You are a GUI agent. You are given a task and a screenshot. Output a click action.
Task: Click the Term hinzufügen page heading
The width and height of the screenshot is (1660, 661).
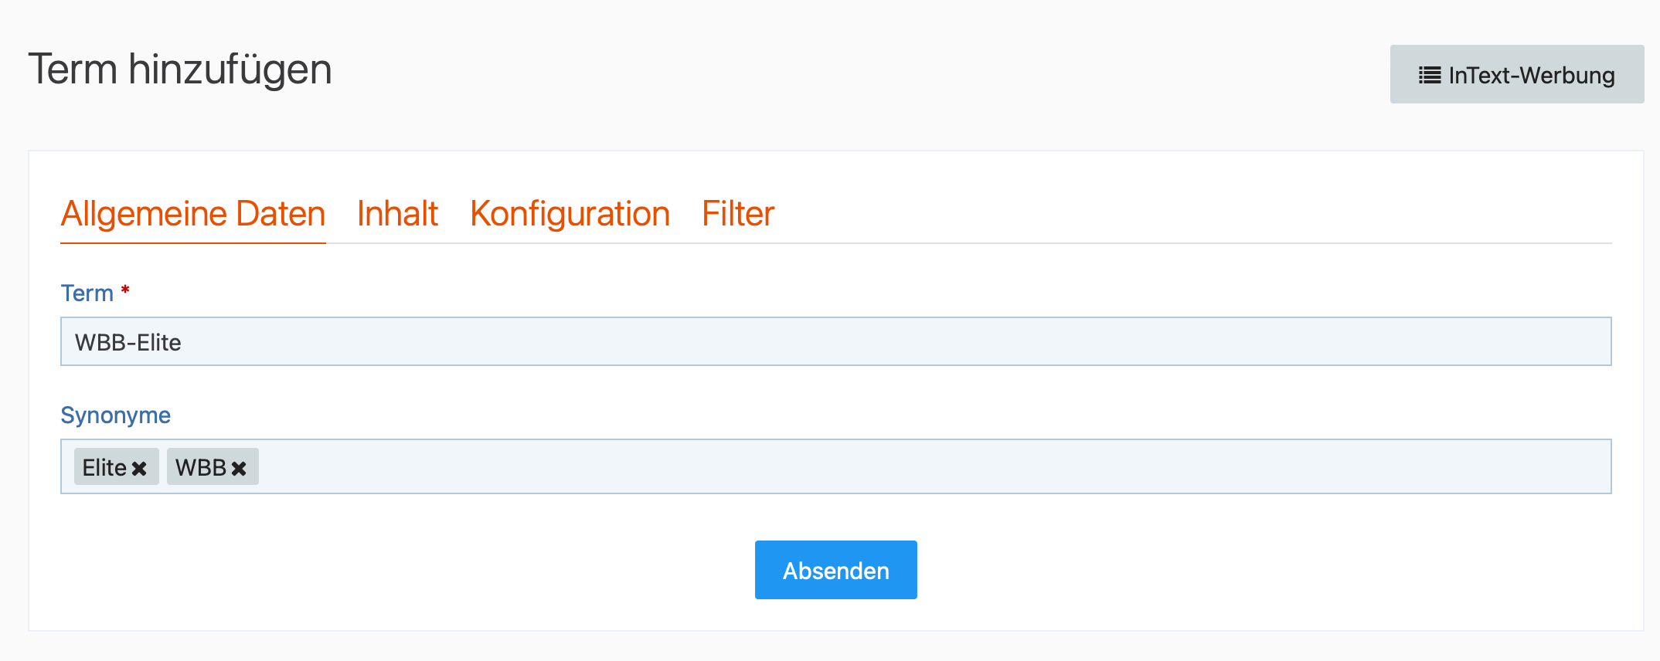pos(180,69)
